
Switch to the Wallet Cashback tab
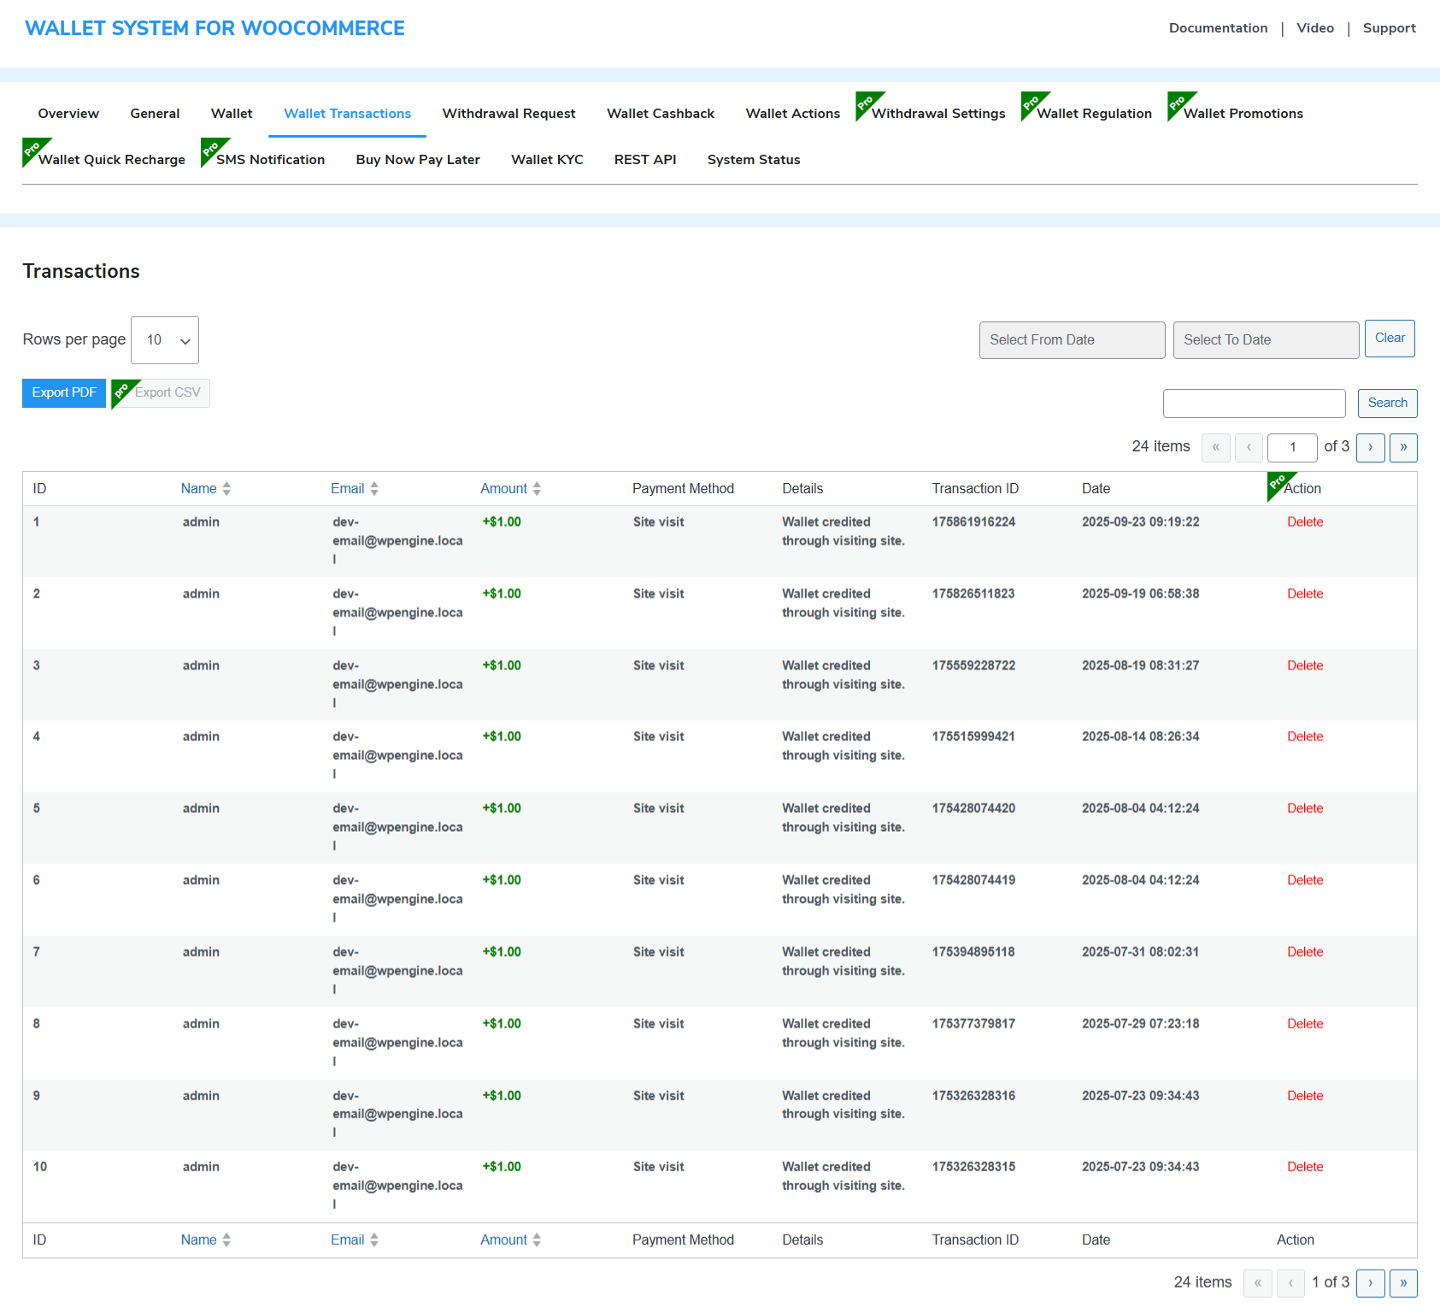click(x=660, y=113)
